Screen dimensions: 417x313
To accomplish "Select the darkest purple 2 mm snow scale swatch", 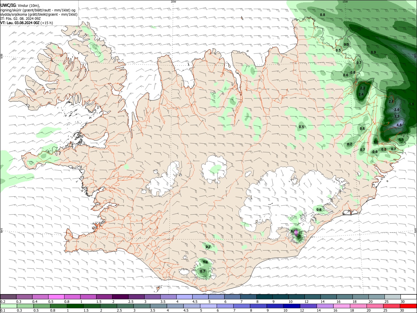I will pos(120,297).
